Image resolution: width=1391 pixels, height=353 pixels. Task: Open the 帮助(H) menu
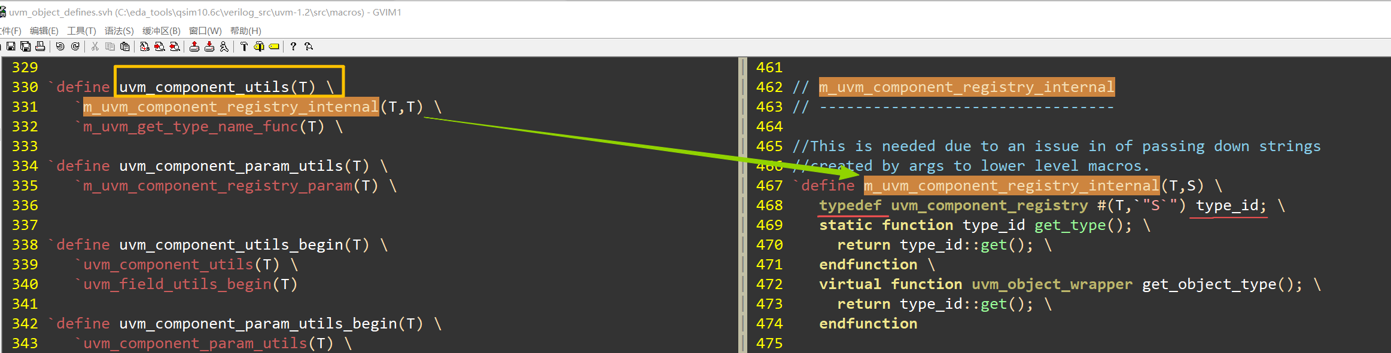coord(246,30)
